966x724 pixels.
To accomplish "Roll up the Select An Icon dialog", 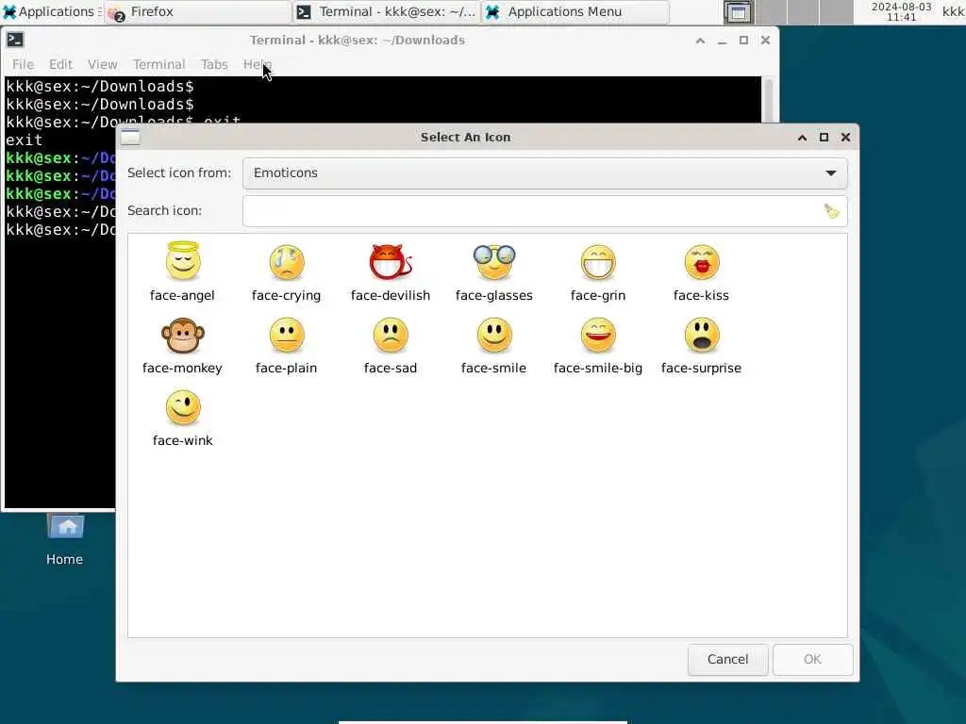I will pos(802,138).
